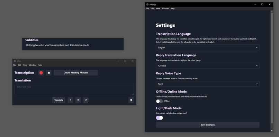Open Help menu in Main window
Screen dimensions: 279x137
pyautogui.click(x=40, y=65)
